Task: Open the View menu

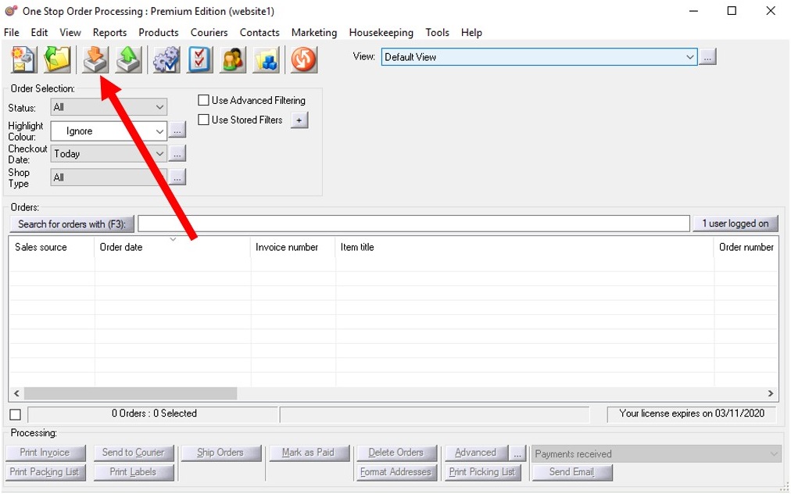Action: click(70, 32)
